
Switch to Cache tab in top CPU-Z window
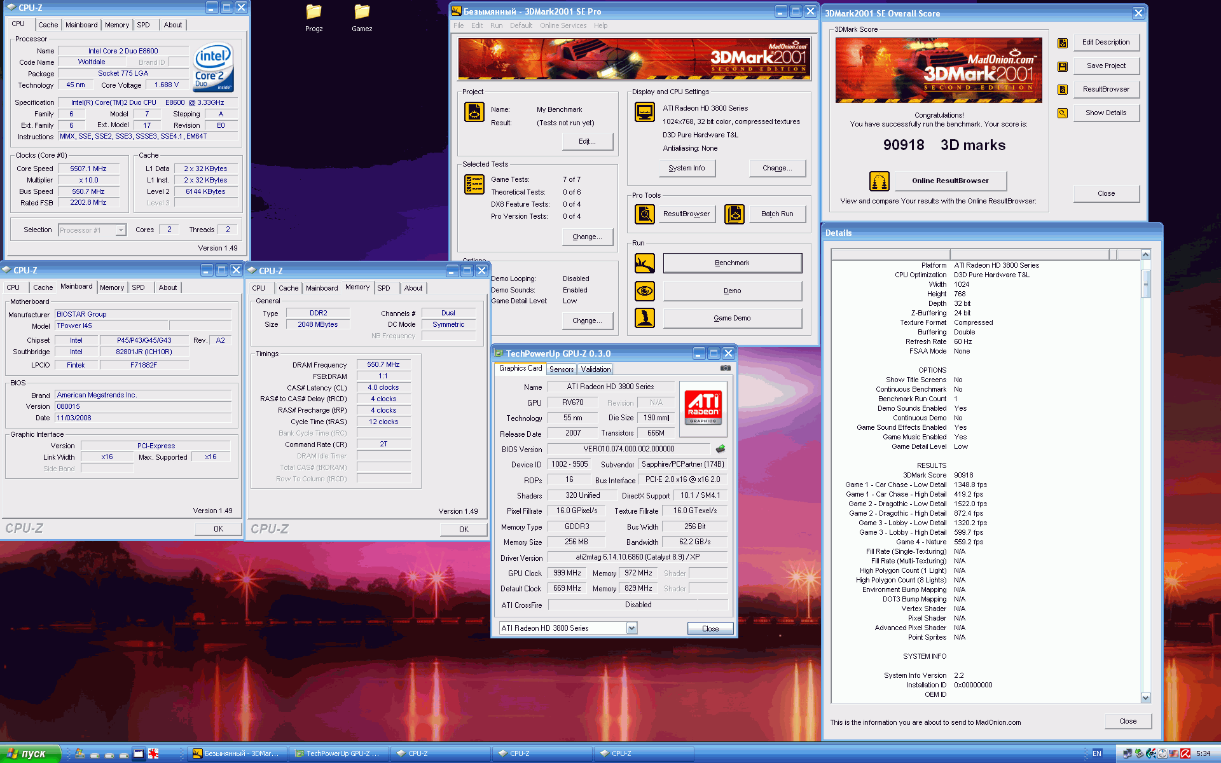48,25
